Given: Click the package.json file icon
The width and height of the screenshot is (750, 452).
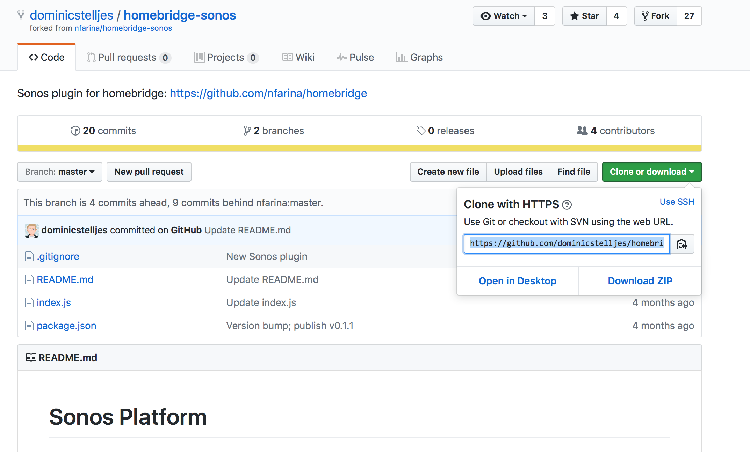Looking at the screenshot, I should [29, 326].
